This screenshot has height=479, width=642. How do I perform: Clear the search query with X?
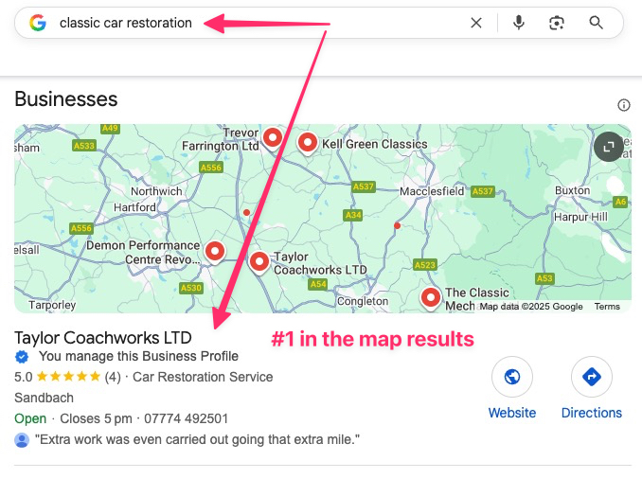pyautogui.click(x=476, y=23)
